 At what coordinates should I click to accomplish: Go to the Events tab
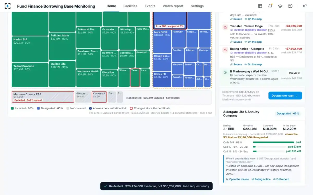pos(150,6)
